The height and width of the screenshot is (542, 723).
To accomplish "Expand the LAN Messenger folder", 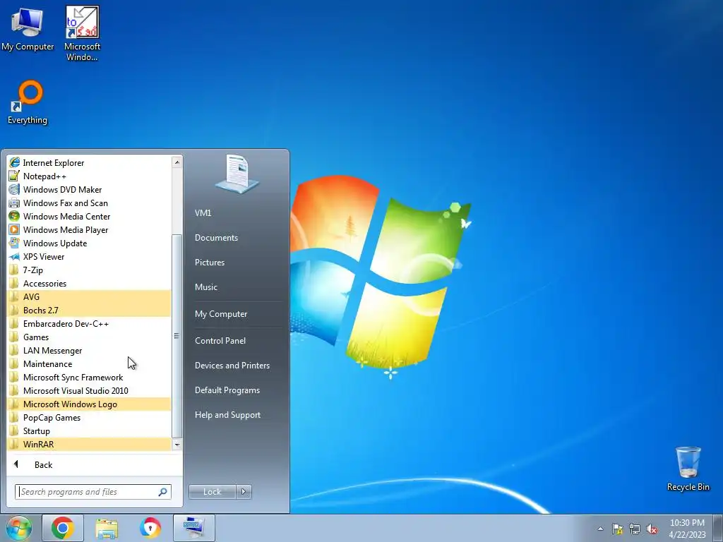I will click(89, 350).
